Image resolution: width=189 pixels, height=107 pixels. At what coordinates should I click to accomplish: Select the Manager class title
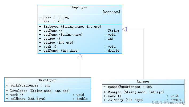coord(143,81)
